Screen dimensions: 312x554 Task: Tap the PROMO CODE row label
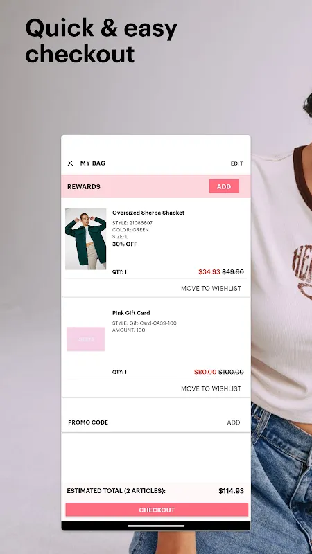[88, 422]
